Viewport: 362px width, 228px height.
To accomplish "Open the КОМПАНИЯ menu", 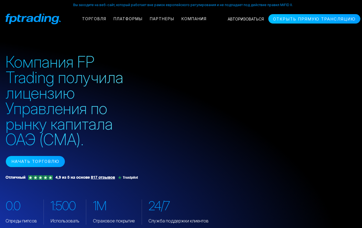I will (194, 19).
